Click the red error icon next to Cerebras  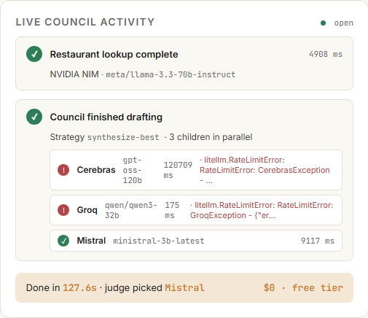pos(63,170)
